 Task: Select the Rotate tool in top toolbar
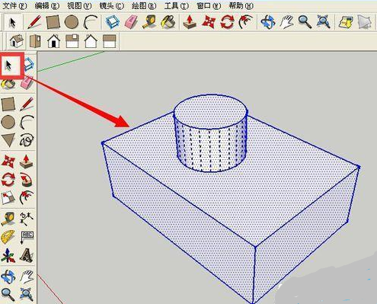click(227, 22)
